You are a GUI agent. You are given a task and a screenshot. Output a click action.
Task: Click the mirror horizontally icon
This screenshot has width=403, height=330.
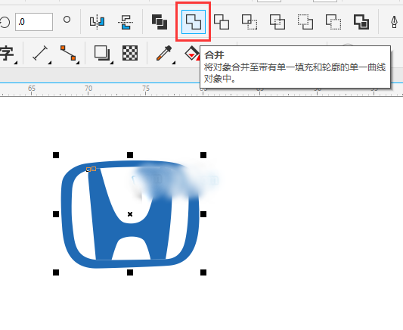tap(97, 22)
